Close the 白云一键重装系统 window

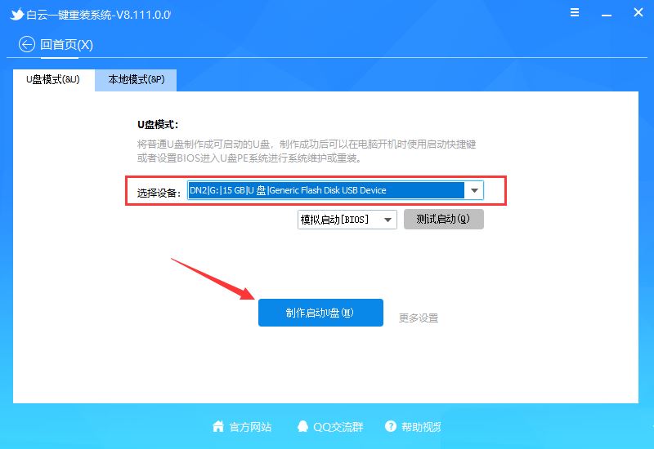(x=638, y=12)
